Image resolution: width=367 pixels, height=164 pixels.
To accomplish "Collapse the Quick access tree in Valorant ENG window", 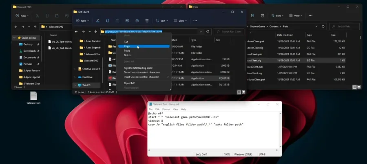I will point(15,37).
